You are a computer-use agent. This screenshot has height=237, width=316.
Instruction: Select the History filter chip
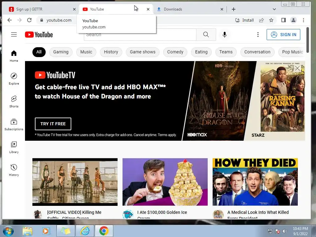(111, 52)
